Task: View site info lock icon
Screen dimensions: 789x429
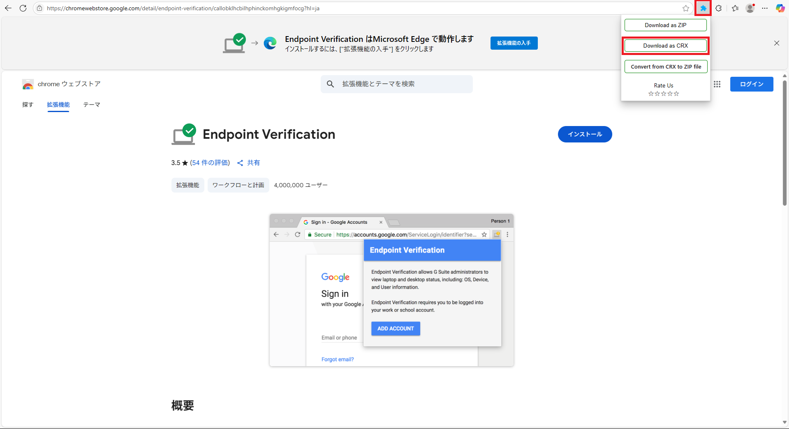Action: (39, 8)
